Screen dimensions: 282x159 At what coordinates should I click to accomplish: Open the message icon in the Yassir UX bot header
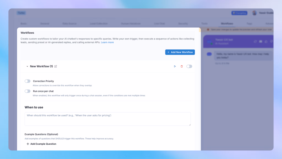coord(261,41)
